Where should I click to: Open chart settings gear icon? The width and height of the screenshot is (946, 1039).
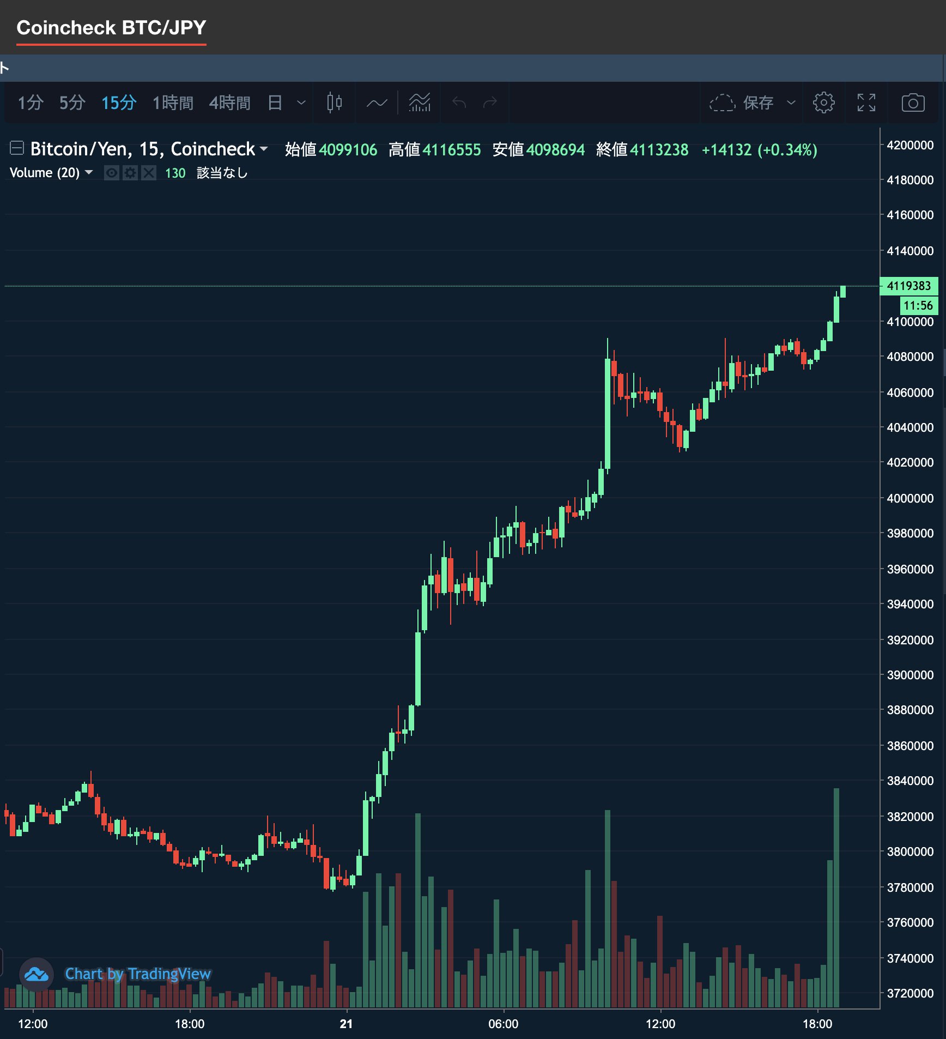click(x=823, y=102)
